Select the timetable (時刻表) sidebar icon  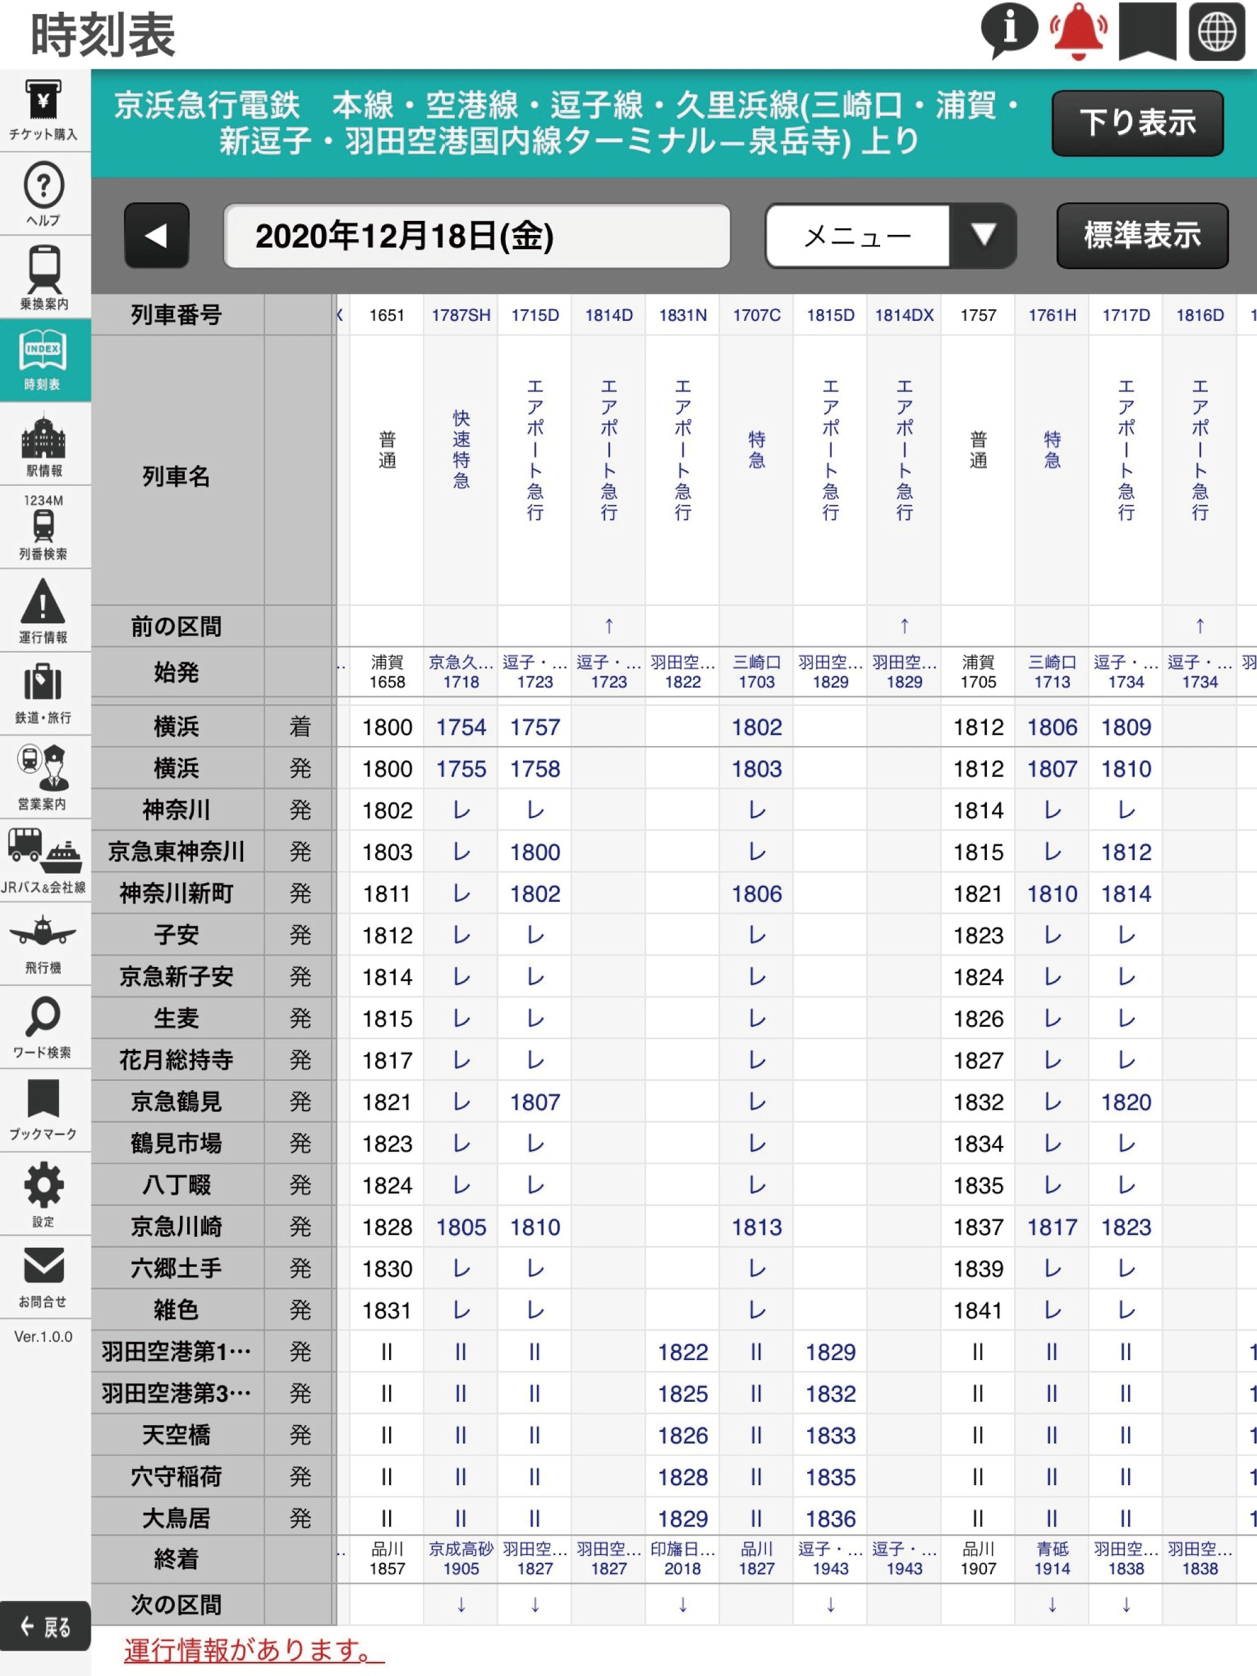pyautogui.click(x=44, y=360)
